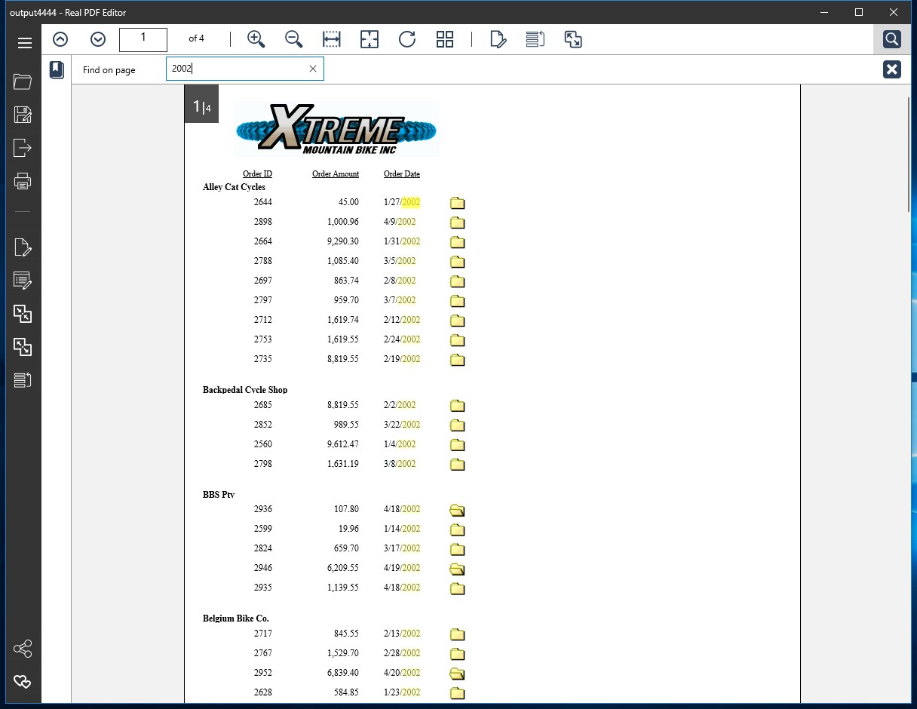Image resolution: width=917 pixels, height=709 pixels.
Task: Click the Order Amount column header
Action: click(336, 173)
